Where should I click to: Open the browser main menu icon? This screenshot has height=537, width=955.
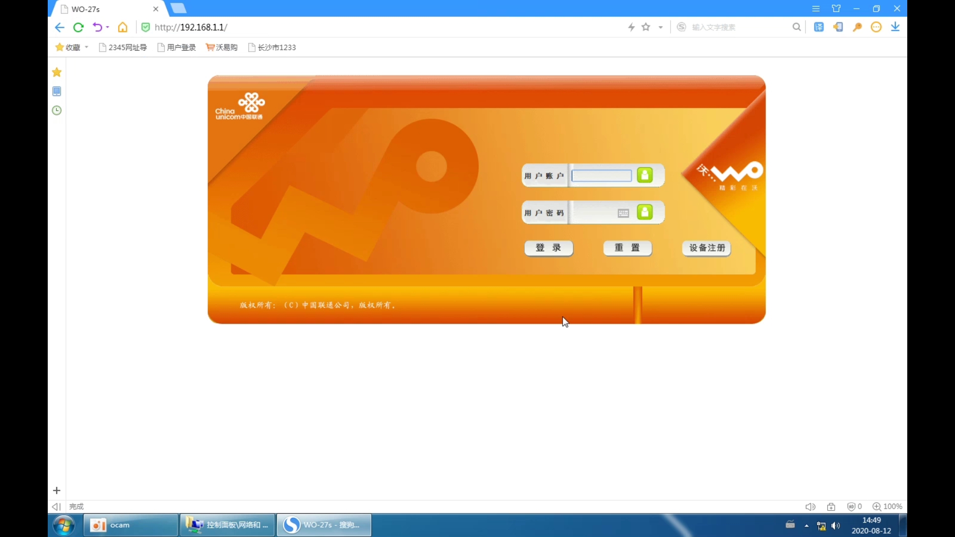point(816,8)
